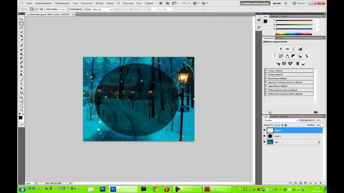This screenshot has width=344, height=193.
Task: Open the Chrome taskbar icon
Action: 155,189
